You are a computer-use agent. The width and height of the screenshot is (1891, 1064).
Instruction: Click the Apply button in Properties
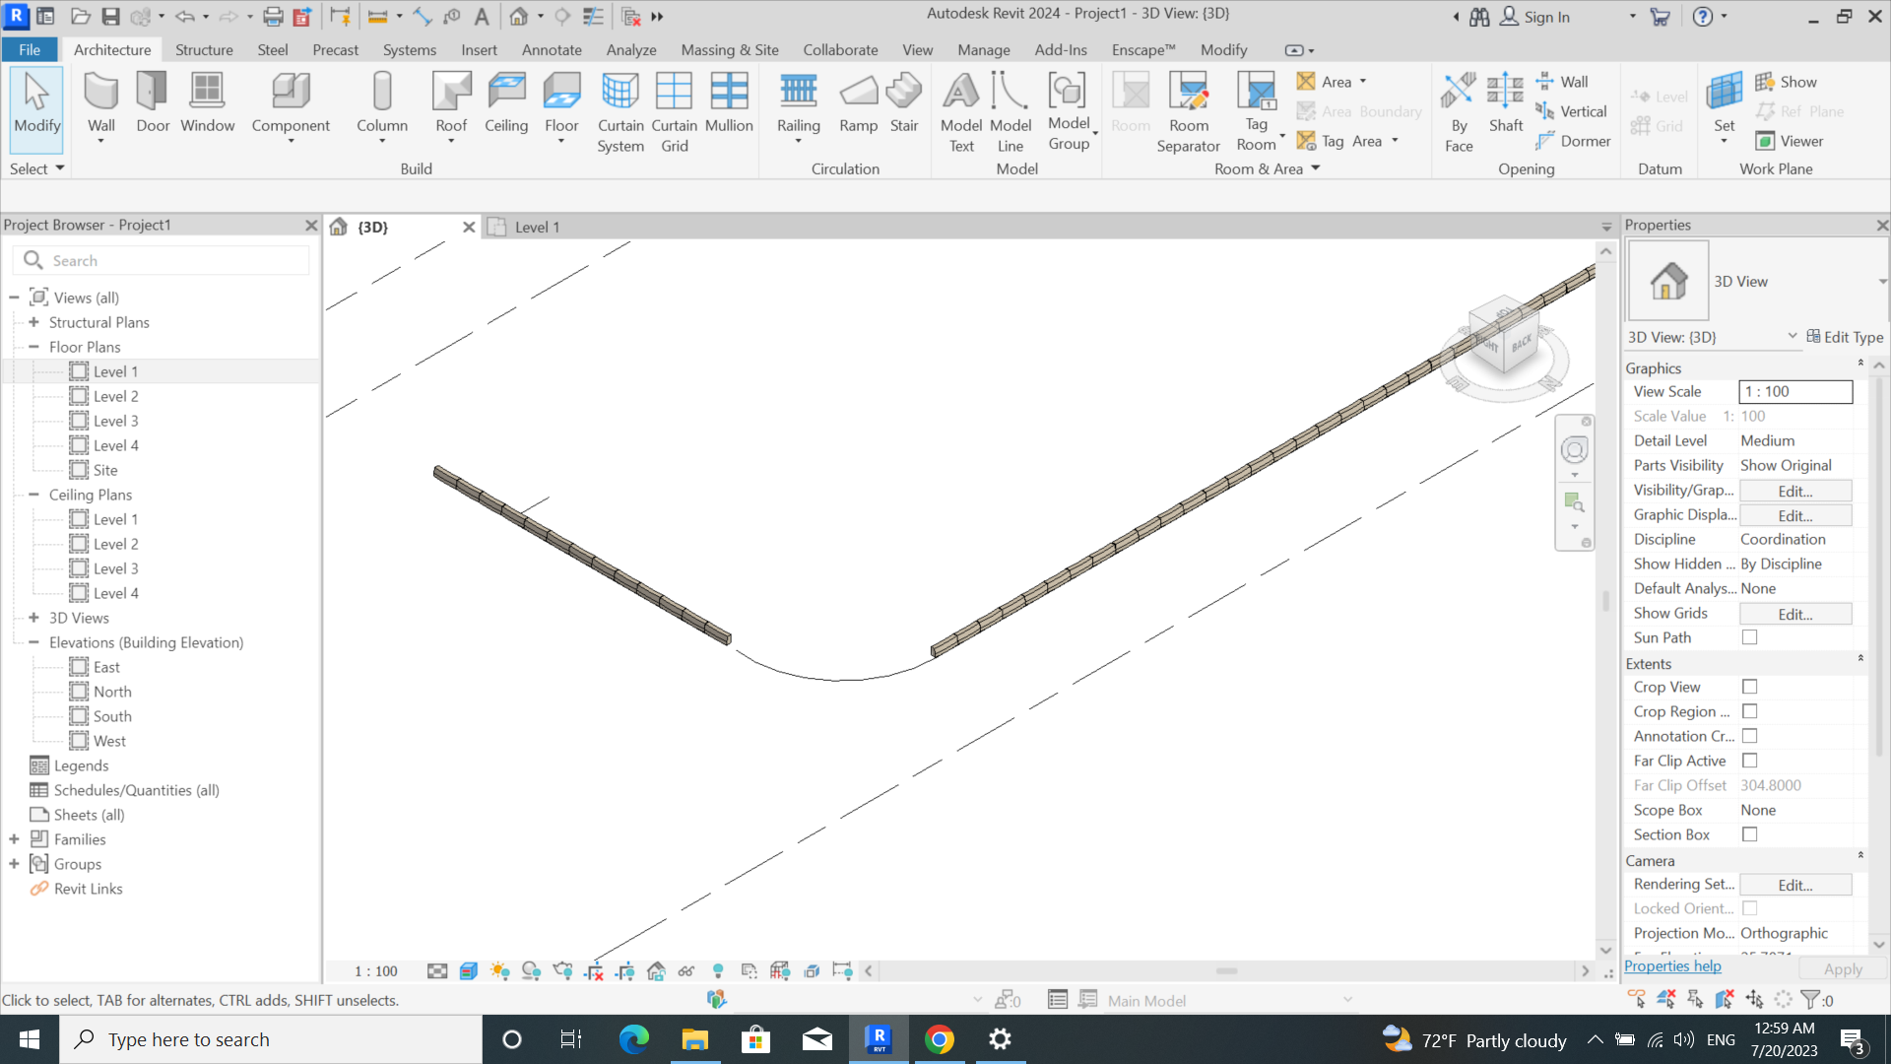click(x=1843, y=968)
